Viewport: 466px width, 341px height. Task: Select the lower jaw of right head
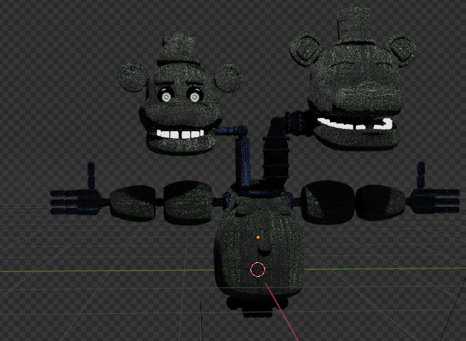pyautogui.click(x=356, y=137)
